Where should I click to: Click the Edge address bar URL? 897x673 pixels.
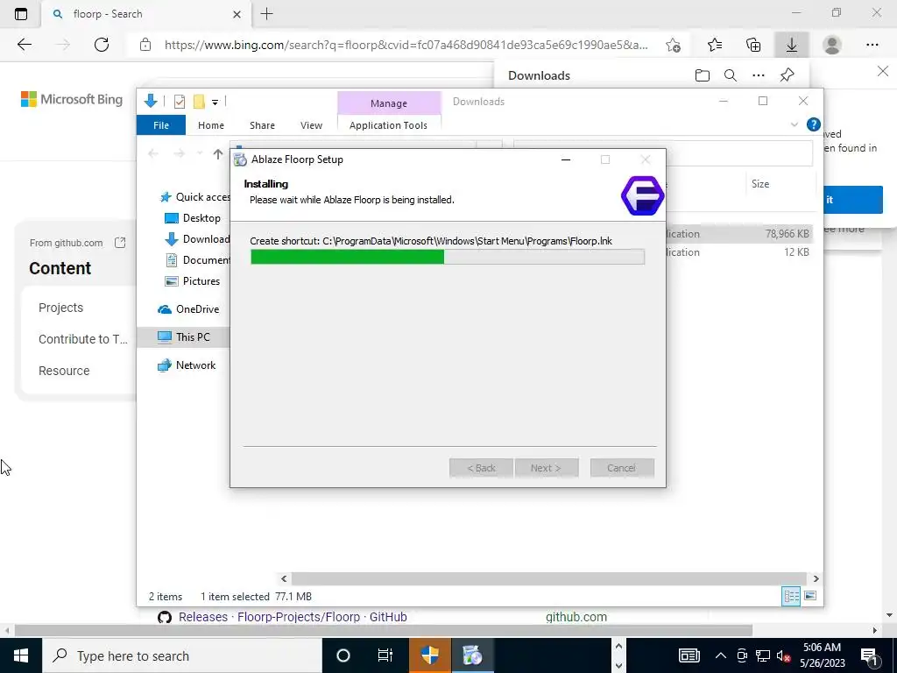pyautogui.click(x=406, y=45)
